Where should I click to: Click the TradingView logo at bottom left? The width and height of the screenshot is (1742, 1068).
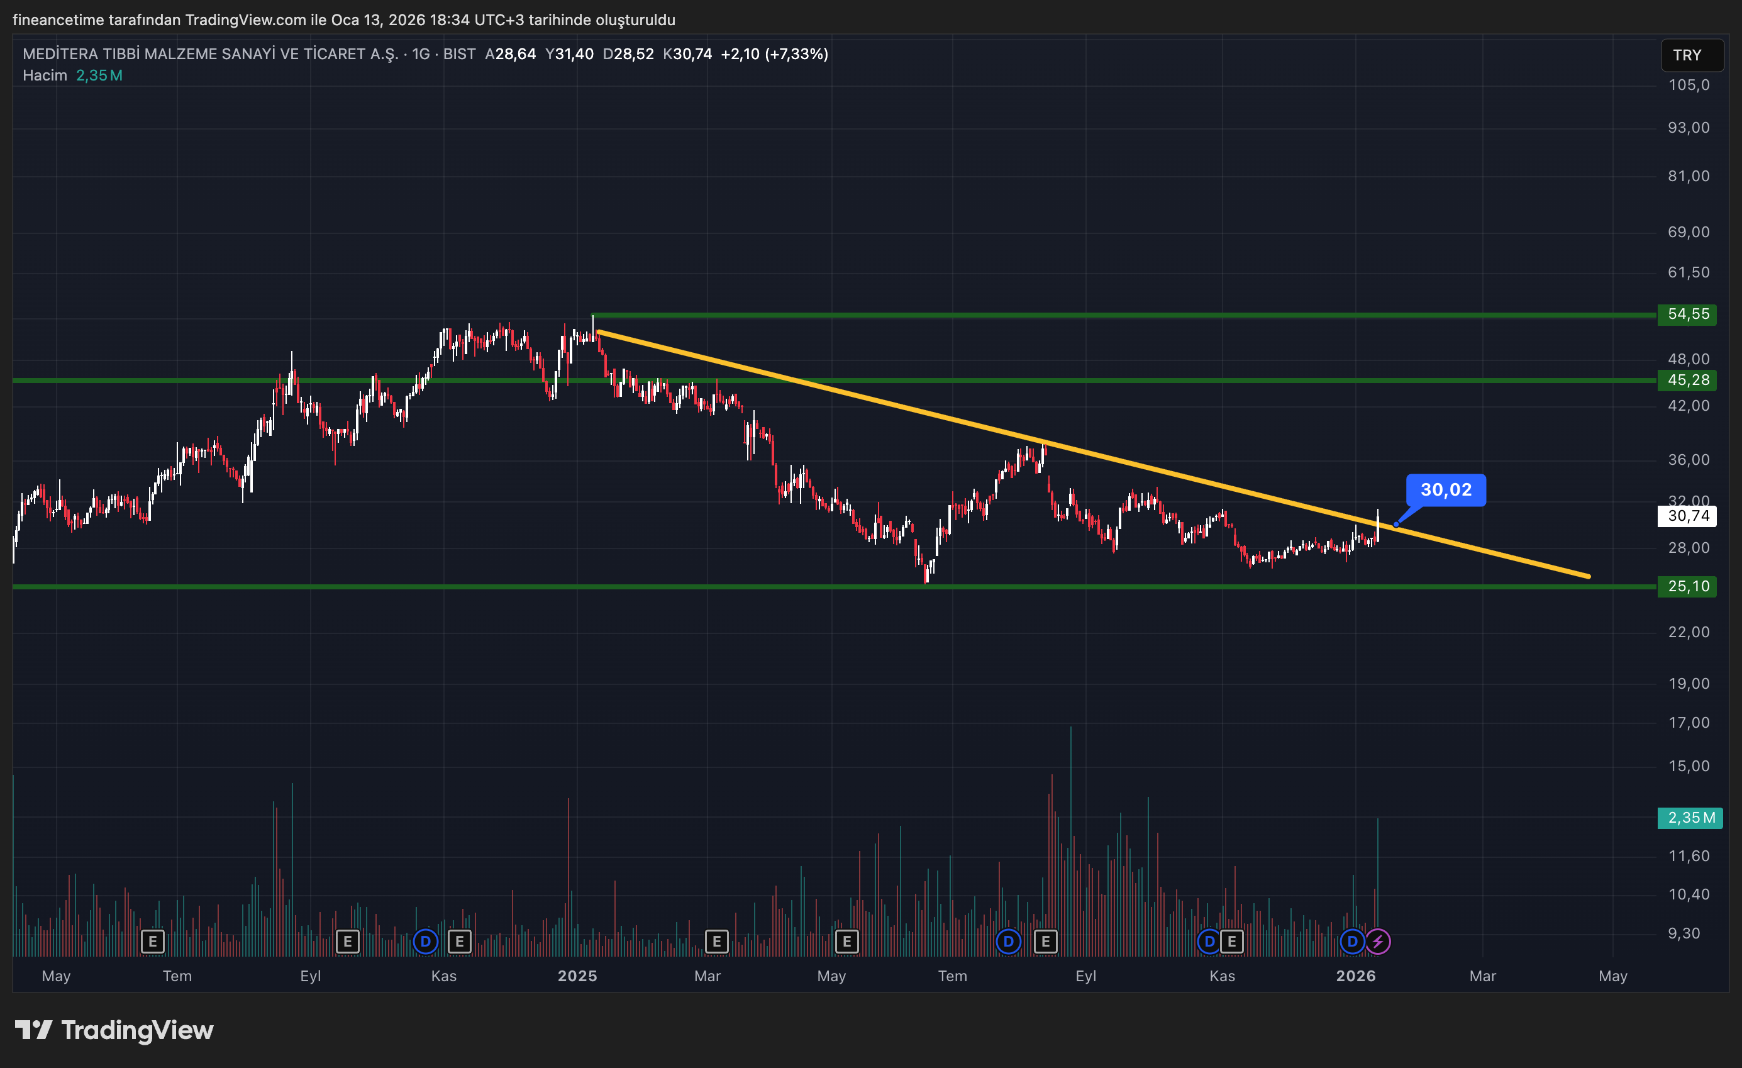coord(114,1030)
